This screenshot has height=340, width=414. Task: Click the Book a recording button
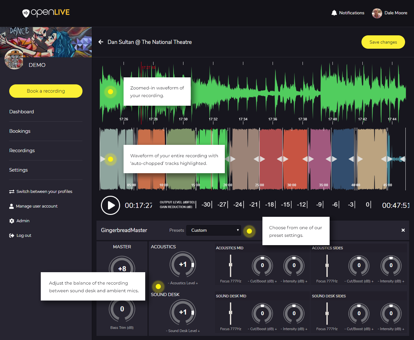click(46, 91)
